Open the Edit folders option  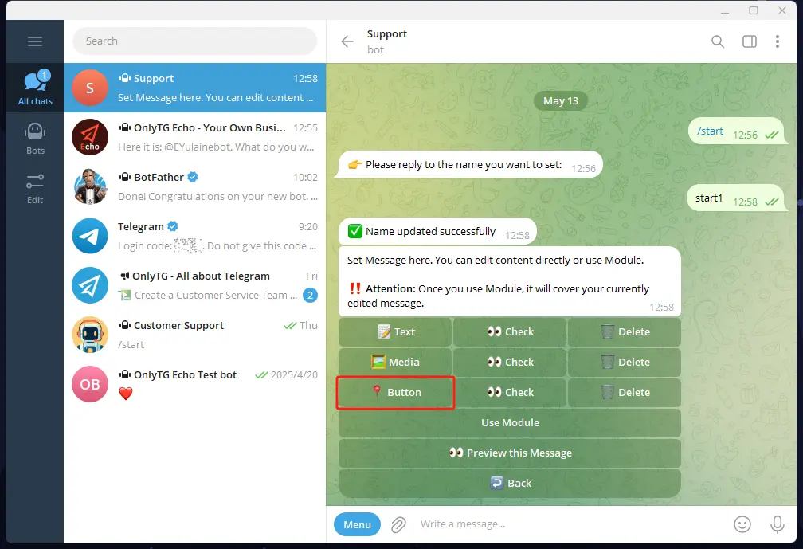[x=35, y=189]
